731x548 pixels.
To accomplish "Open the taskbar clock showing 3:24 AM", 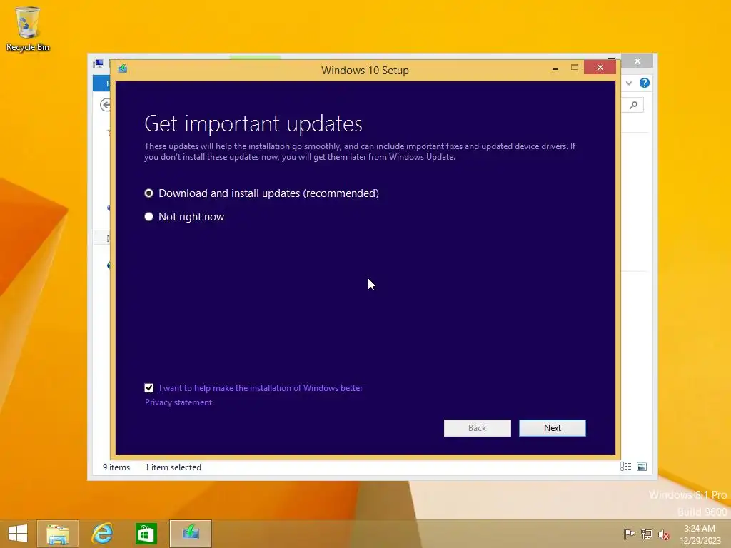I will tap(700, 534).
